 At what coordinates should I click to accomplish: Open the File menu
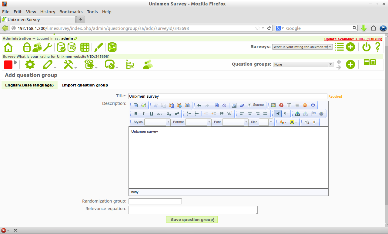click(x=6, y=12)
